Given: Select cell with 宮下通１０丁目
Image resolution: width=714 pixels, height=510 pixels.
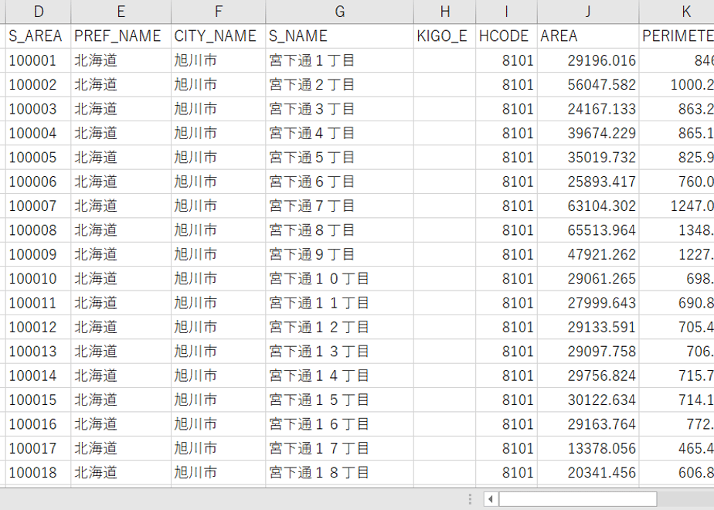Looking at the screenshot, I should coord(340,279).
